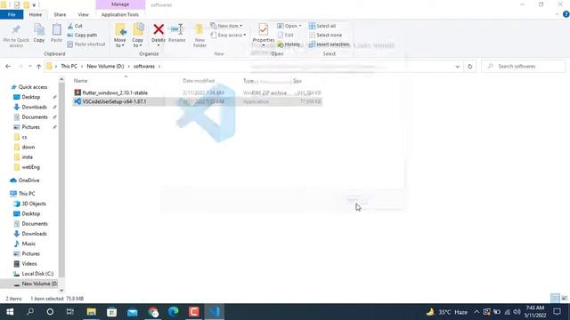Click the Search softwares field
Image resolution: width=570 pixels, height=320 pixels.
point(524,67)
